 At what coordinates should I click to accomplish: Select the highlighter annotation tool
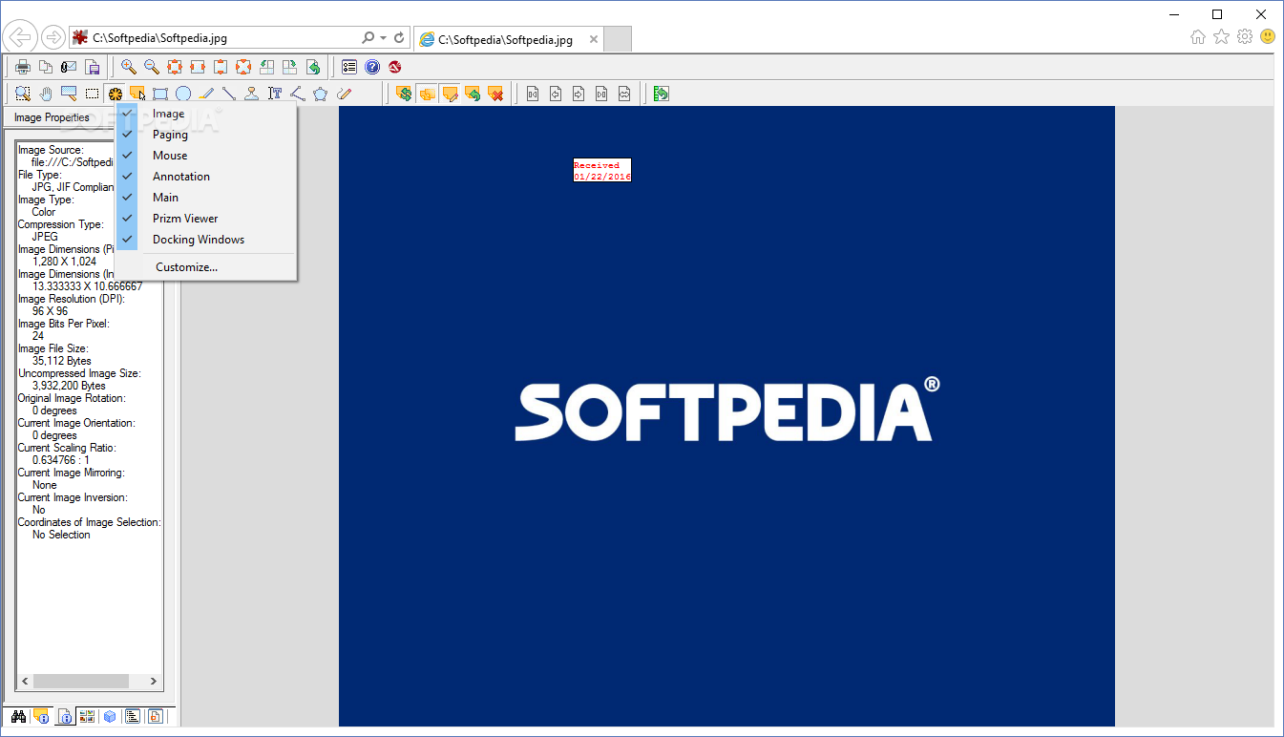click(206, 94)
